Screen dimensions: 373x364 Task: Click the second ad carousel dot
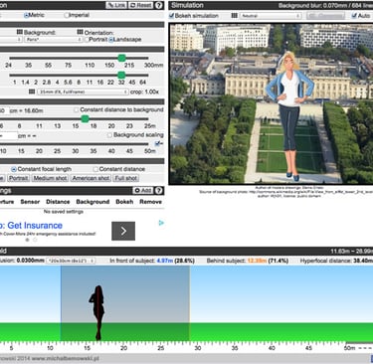coord(35,240)
